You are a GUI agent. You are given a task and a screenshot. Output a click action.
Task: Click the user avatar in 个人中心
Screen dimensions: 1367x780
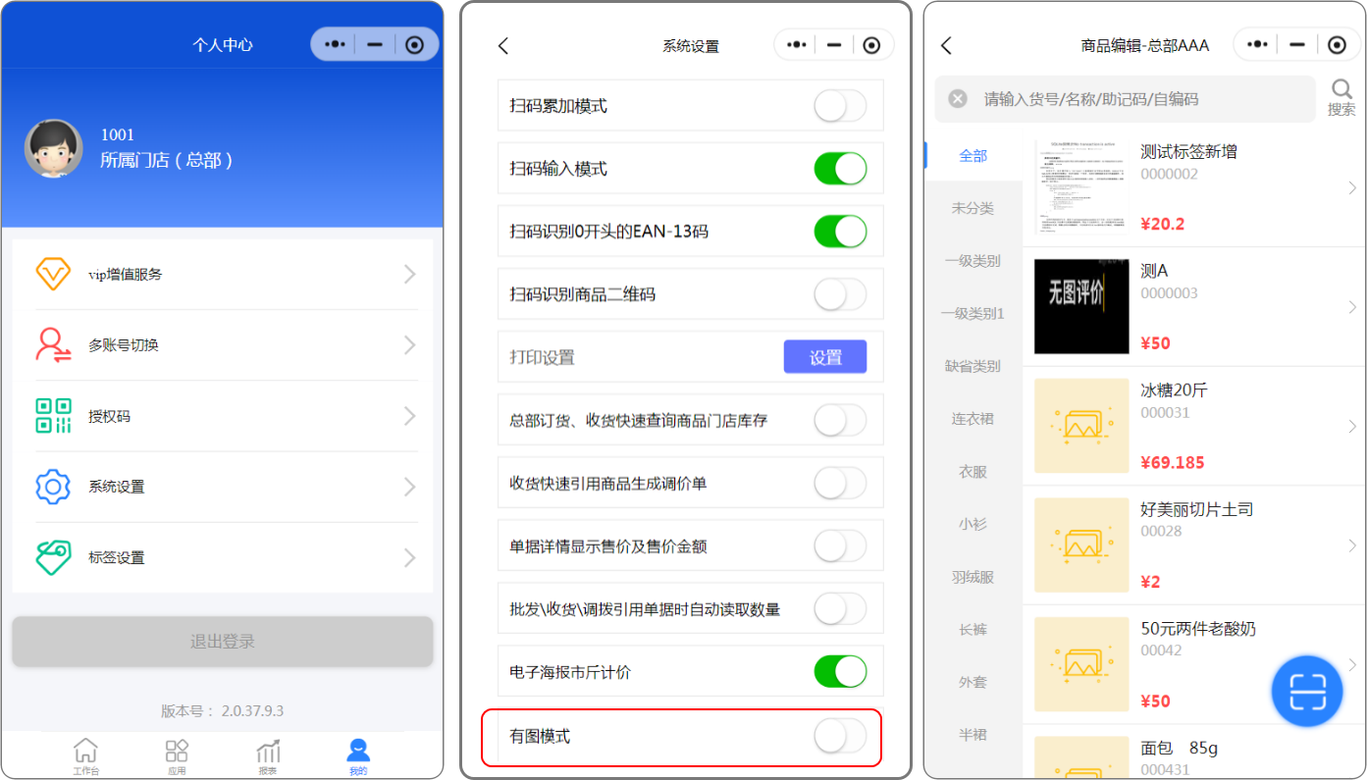53,148
